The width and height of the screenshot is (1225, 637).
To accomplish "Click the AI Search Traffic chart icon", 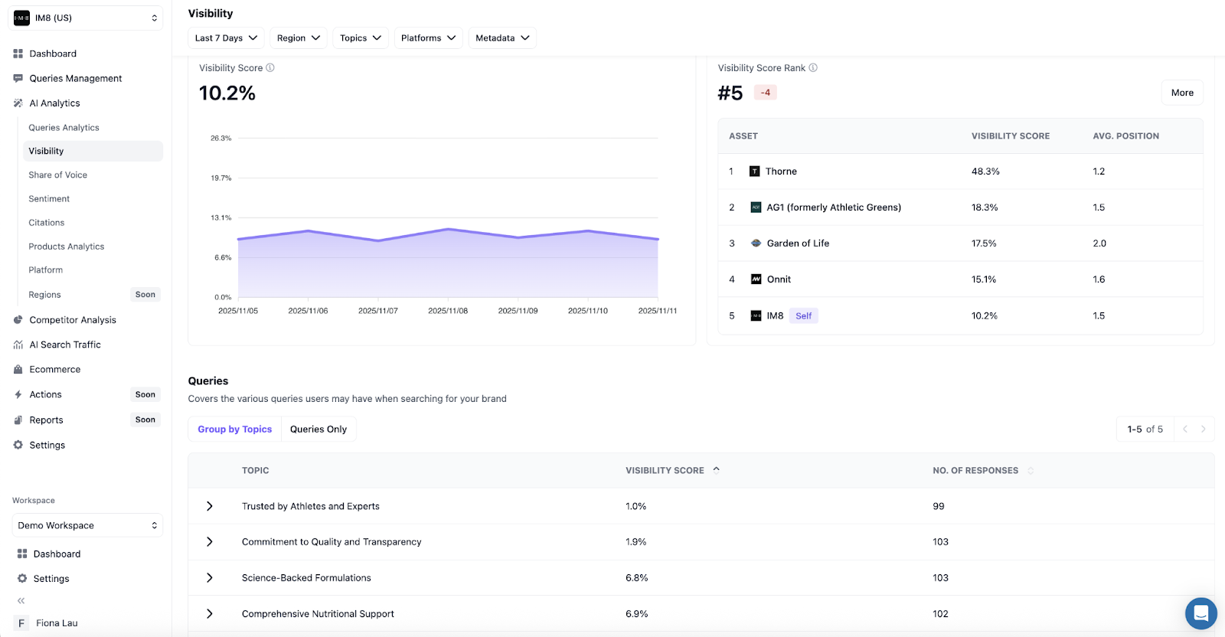I will click(x=18, y=345).
